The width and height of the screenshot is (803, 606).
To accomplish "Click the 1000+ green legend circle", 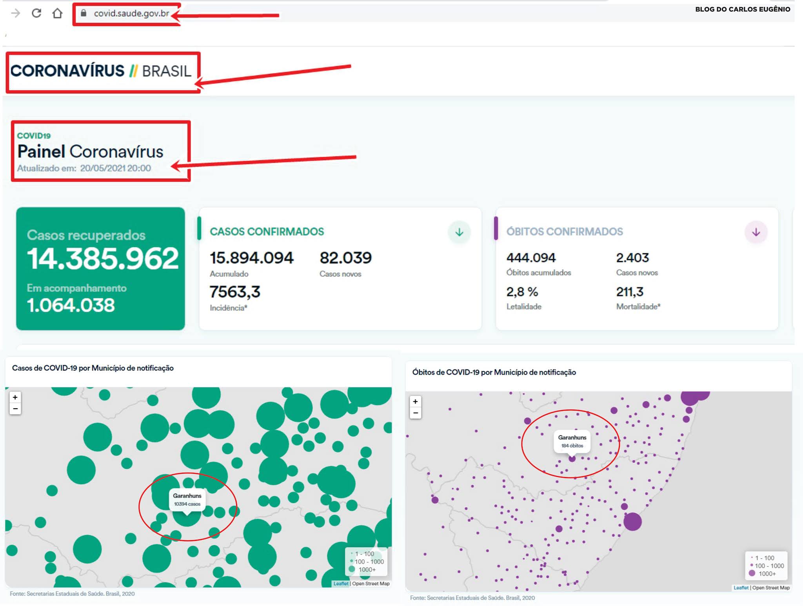I will pos(352,569).
